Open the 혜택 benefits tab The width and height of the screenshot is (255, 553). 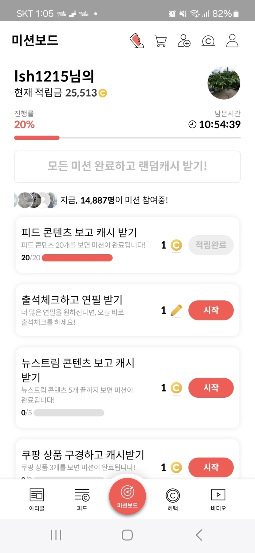click(x=173, y=499)
